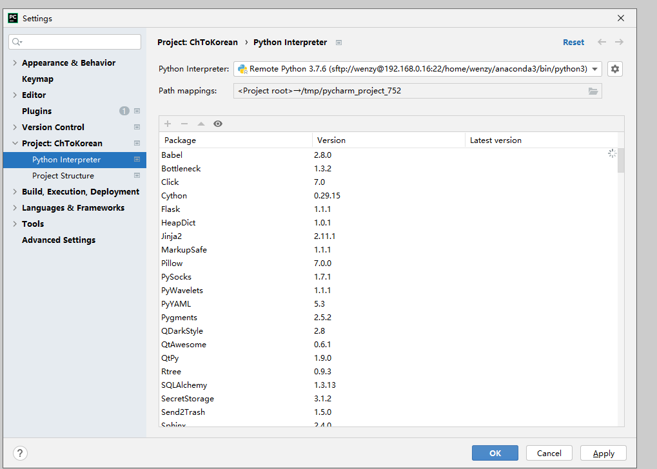Select the Cython package row

[388, 196]
